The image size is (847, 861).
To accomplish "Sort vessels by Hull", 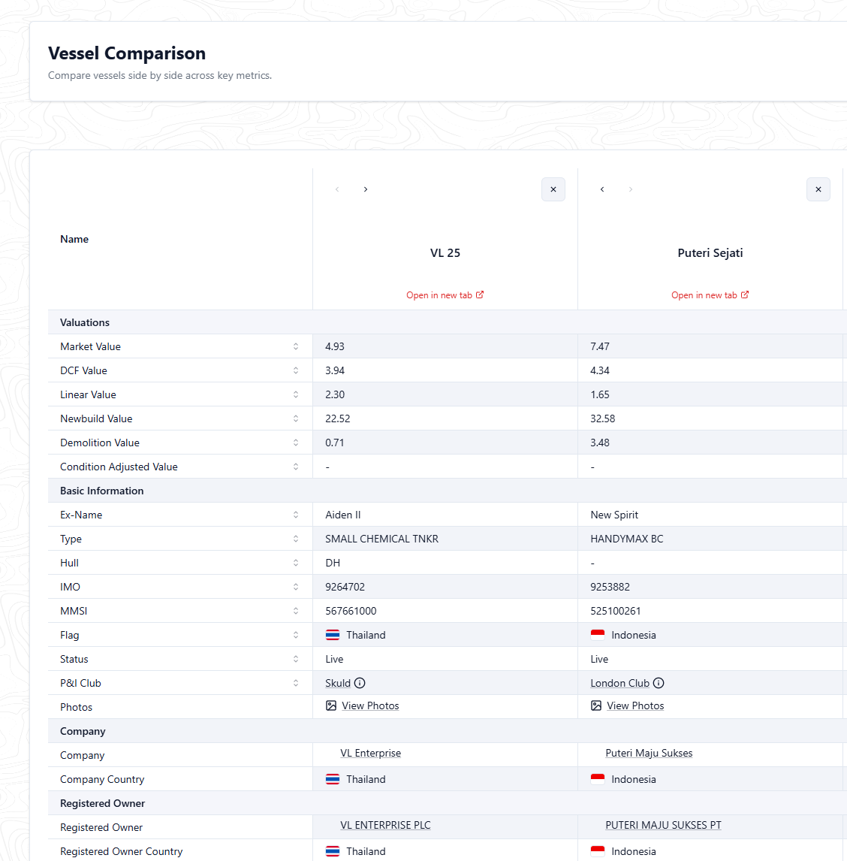I will coord(296,563).
